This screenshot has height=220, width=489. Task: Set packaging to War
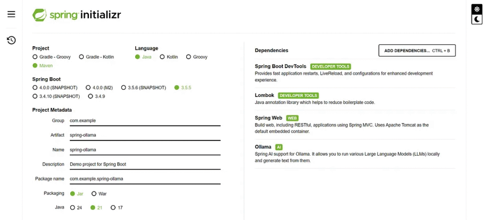(94, 194)
